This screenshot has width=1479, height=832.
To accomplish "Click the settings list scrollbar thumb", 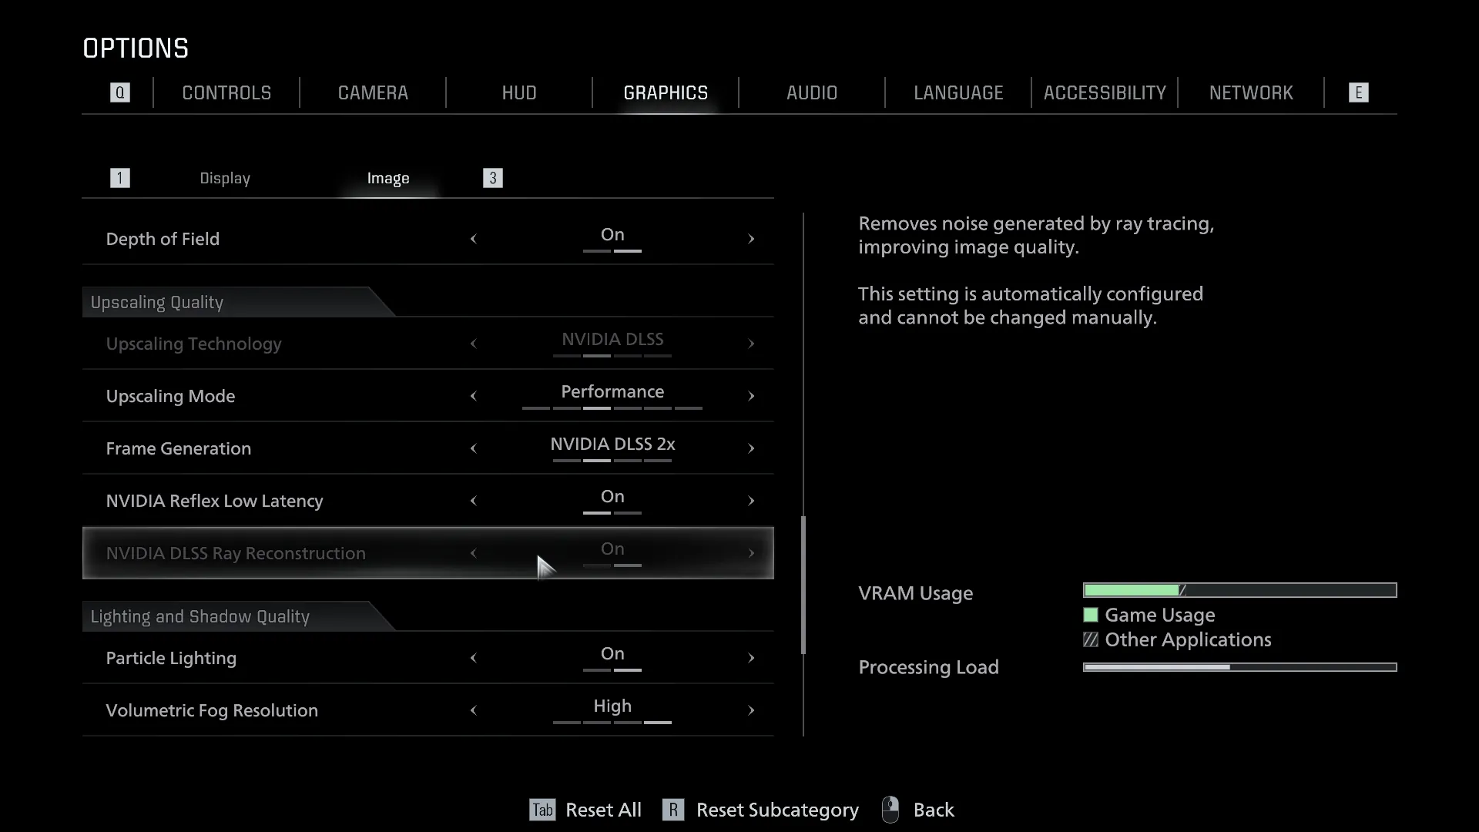I will pos(803,585).
